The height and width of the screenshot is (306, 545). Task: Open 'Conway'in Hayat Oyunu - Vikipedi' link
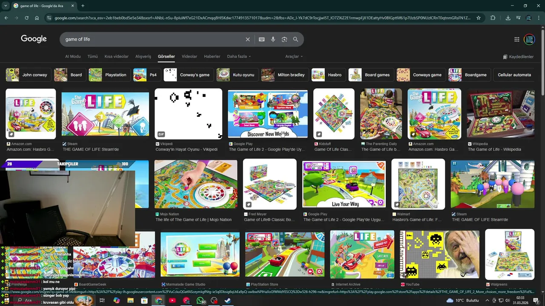coord(186,150)
